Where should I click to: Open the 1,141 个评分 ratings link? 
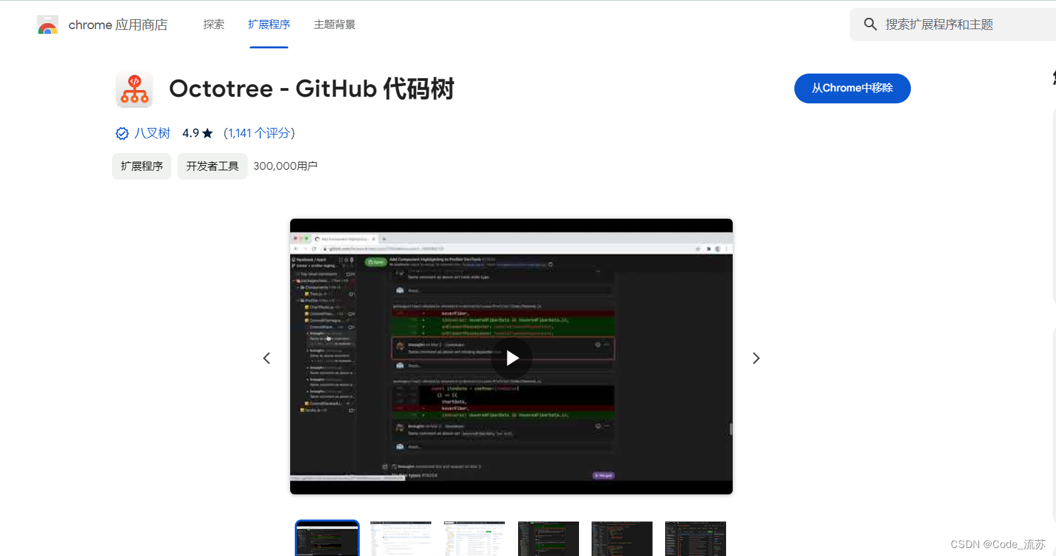259,133
